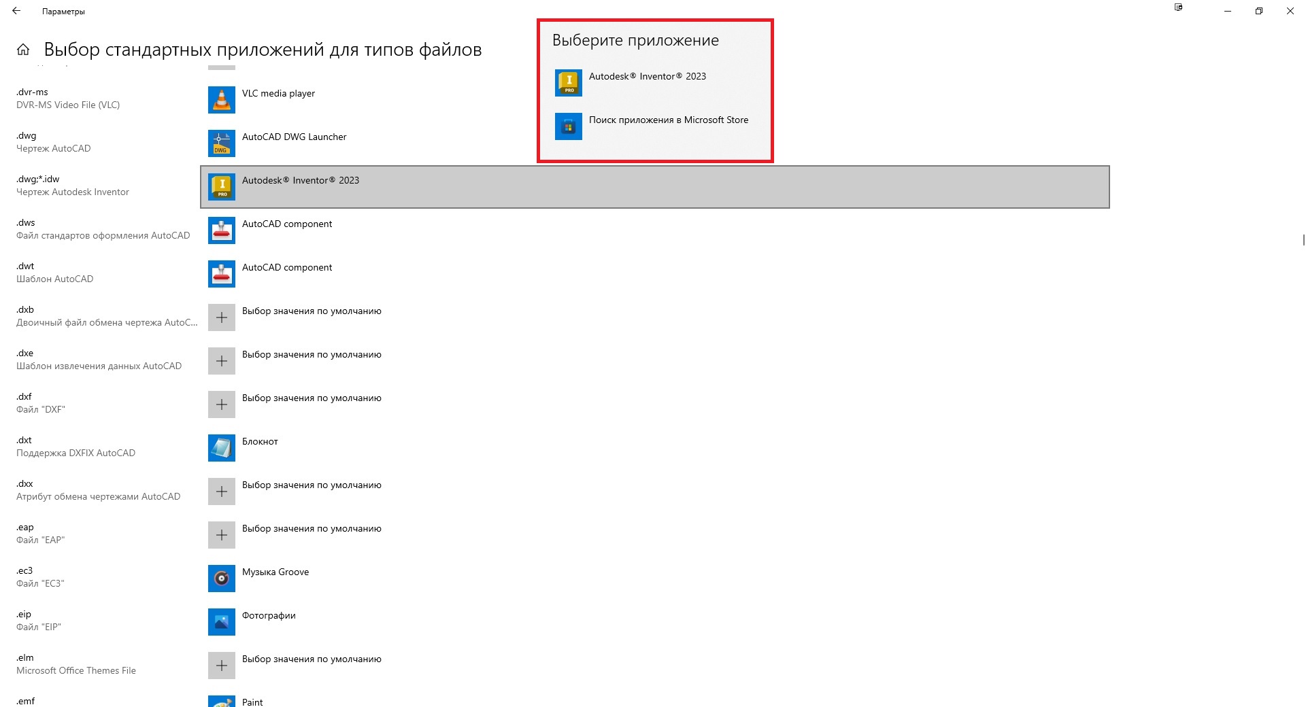Click plus icon for .elm default
The width and height of the screenshot is (1306, 707).
pos(222,666)
